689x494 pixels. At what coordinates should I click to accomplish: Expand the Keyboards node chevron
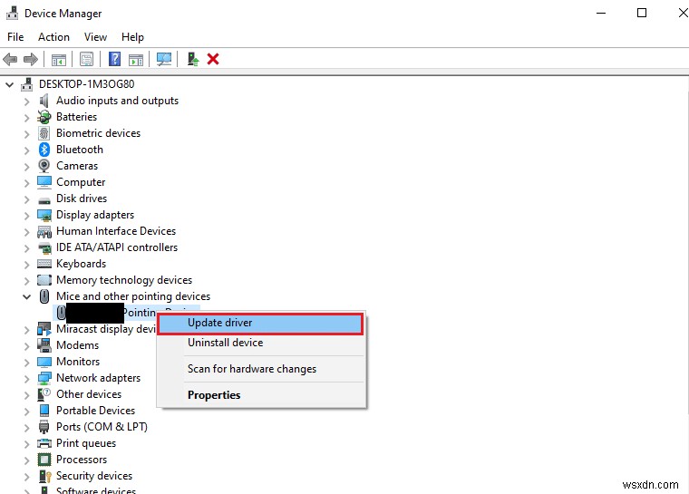click(27, 264)
